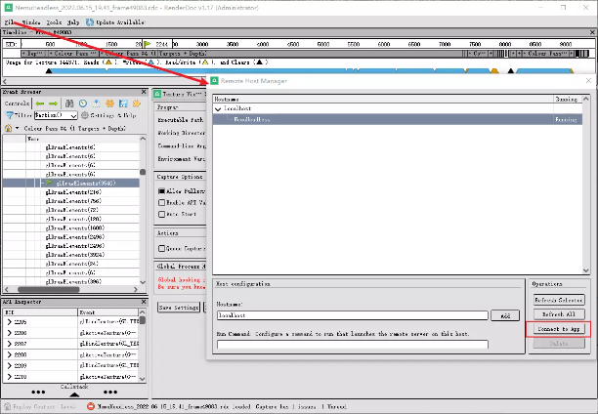
Task: Expand API Inspector row 2210
Action: 9,377
